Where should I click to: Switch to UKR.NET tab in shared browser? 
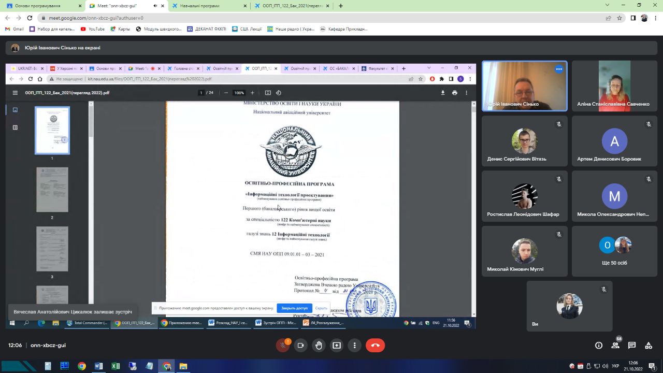click(26, 68)
